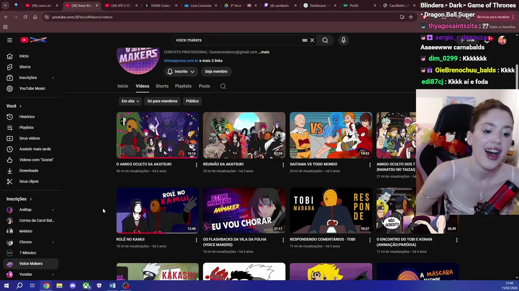Open the Em alta sort dropdown

[x=130, y=101]
